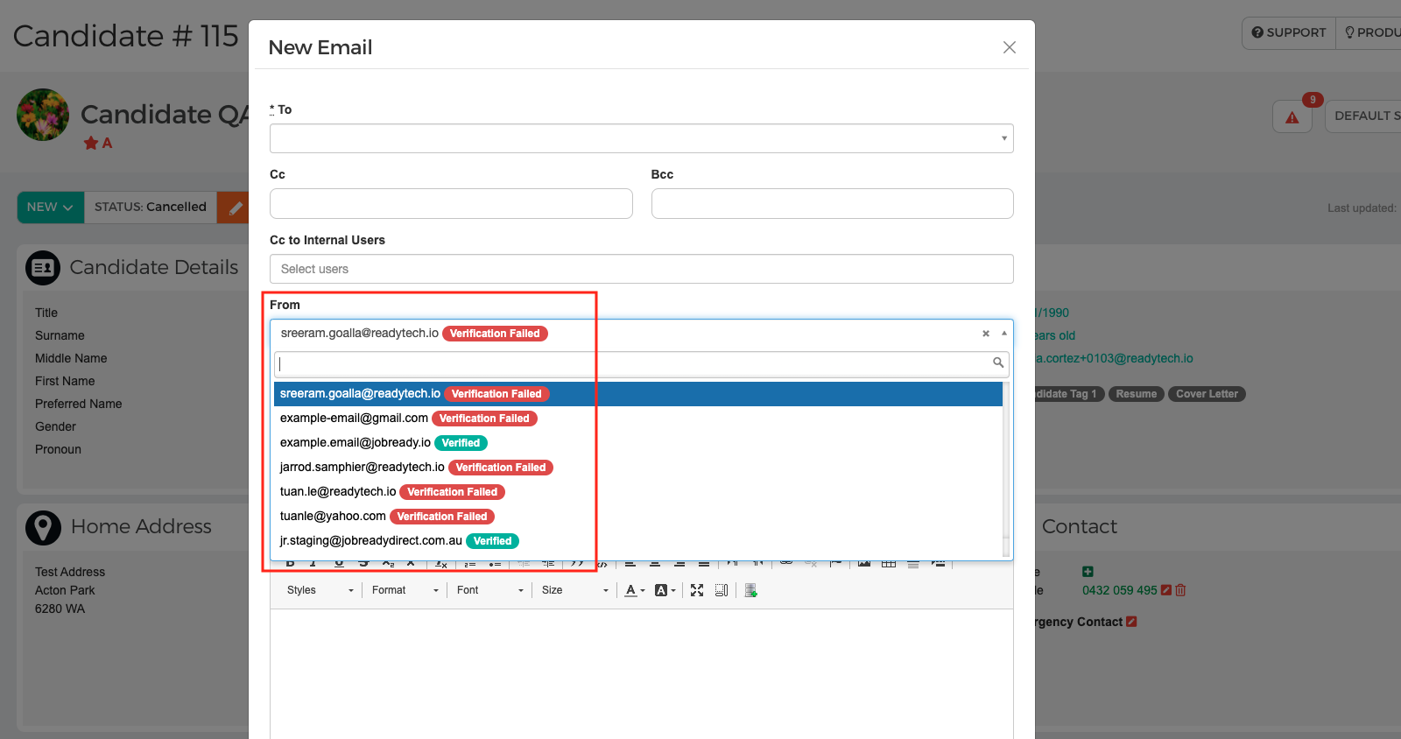Maximize the email editor
The width and height of the screenshot is (1401, 739).
(697, 591)
